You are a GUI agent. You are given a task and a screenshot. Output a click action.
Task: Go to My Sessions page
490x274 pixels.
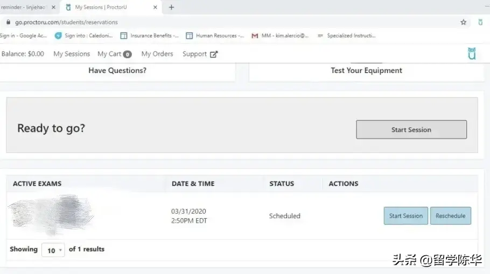coord(72,54)
